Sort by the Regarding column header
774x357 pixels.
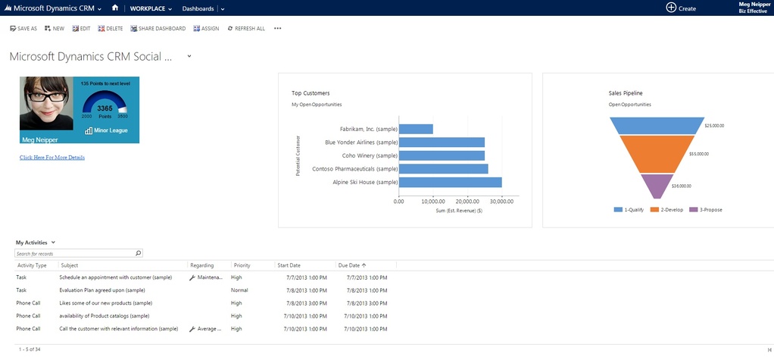point(201,265)
